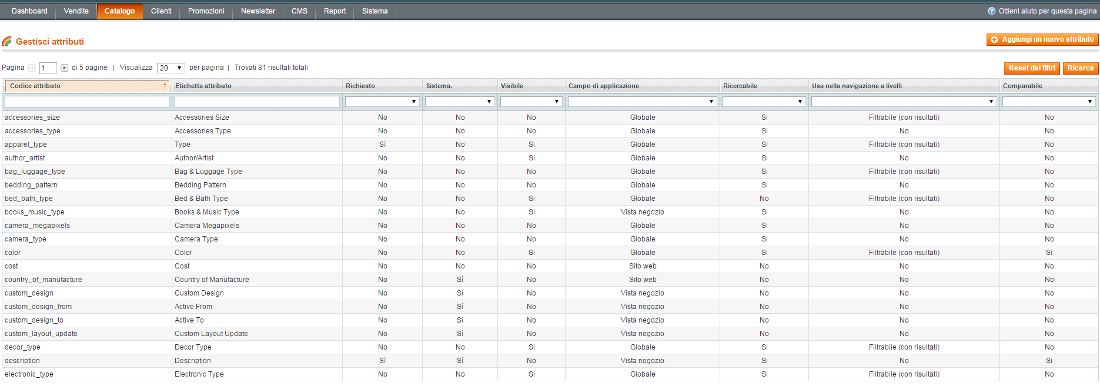Open the navigazione a livelli filter dropdown
Image resolution: width=1100 pixels, height=386 pixels.
point(904,102)
